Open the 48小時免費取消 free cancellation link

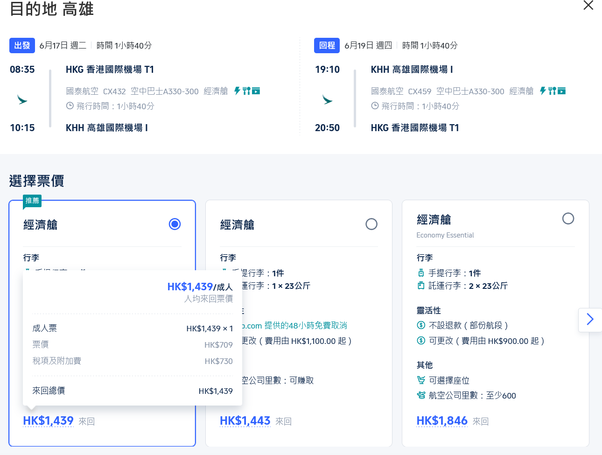coord(294,325)
